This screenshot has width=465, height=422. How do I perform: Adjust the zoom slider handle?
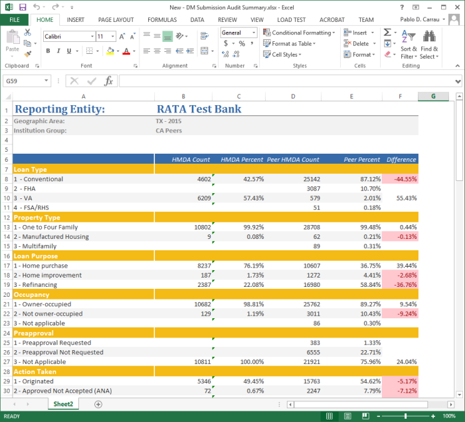pyautogui.click(x=405, y=416)
